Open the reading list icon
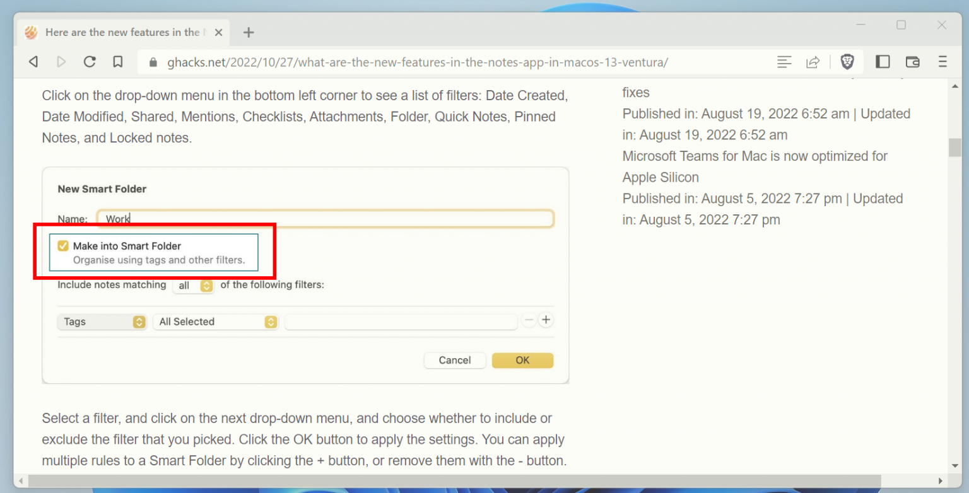The image size is (969, 493). tap(784, 62)
